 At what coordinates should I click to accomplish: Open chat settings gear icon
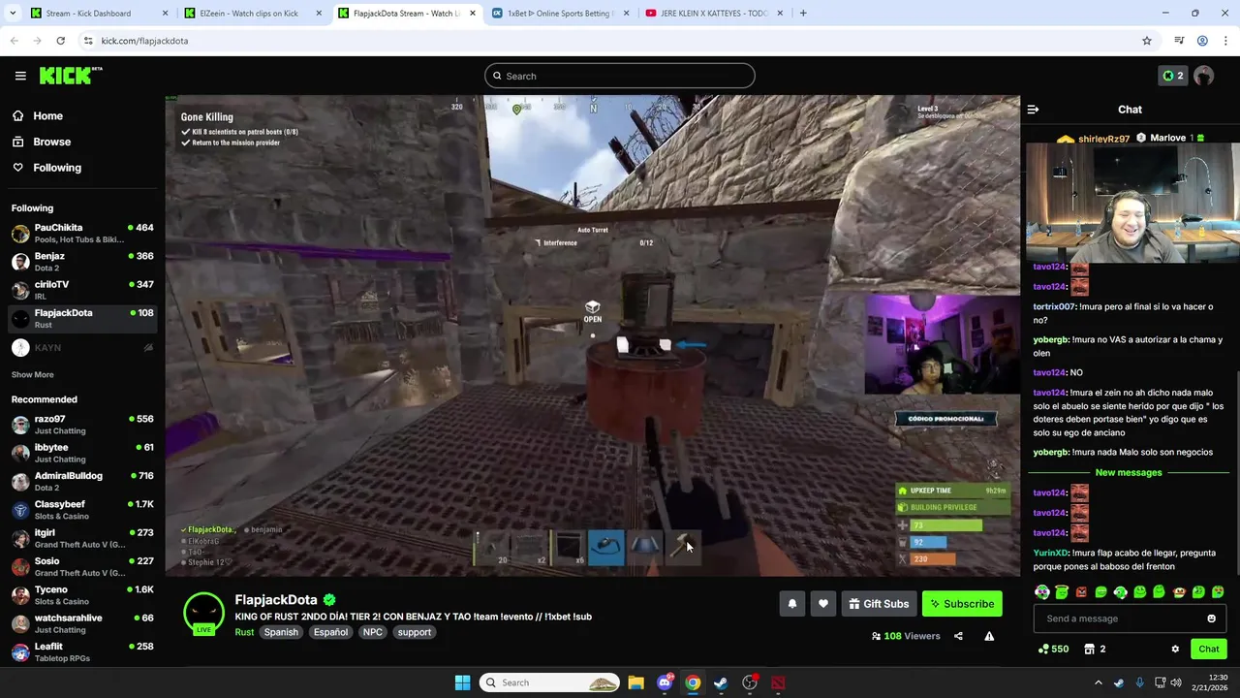tap(1175, 649)
